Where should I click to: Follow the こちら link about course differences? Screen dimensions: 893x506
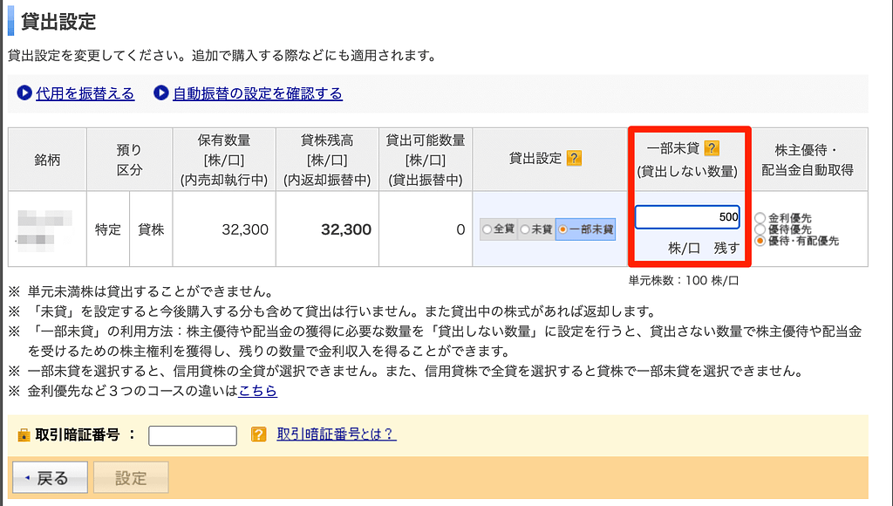(x=257, y=391)
